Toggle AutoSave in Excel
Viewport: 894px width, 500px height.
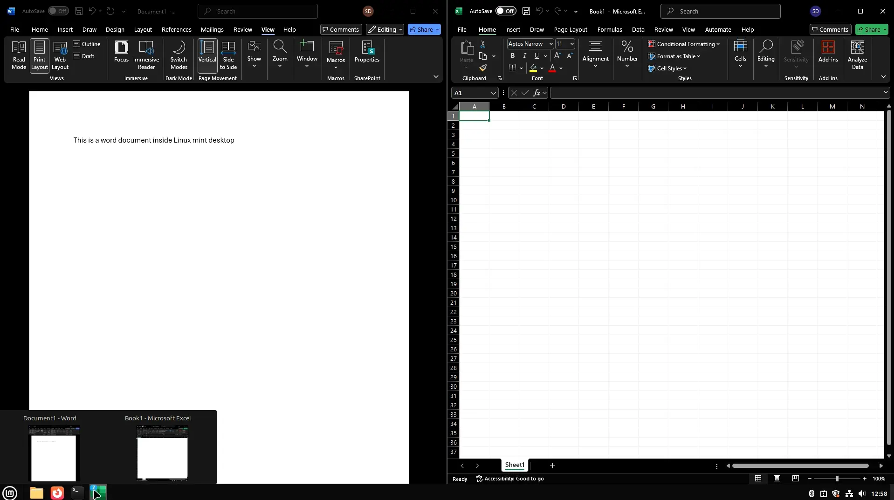click(x=506, y=11)
